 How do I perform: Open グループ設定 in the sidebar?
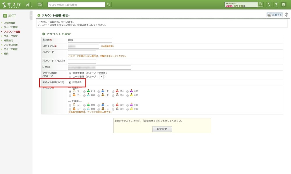click(x=11, y=36)
